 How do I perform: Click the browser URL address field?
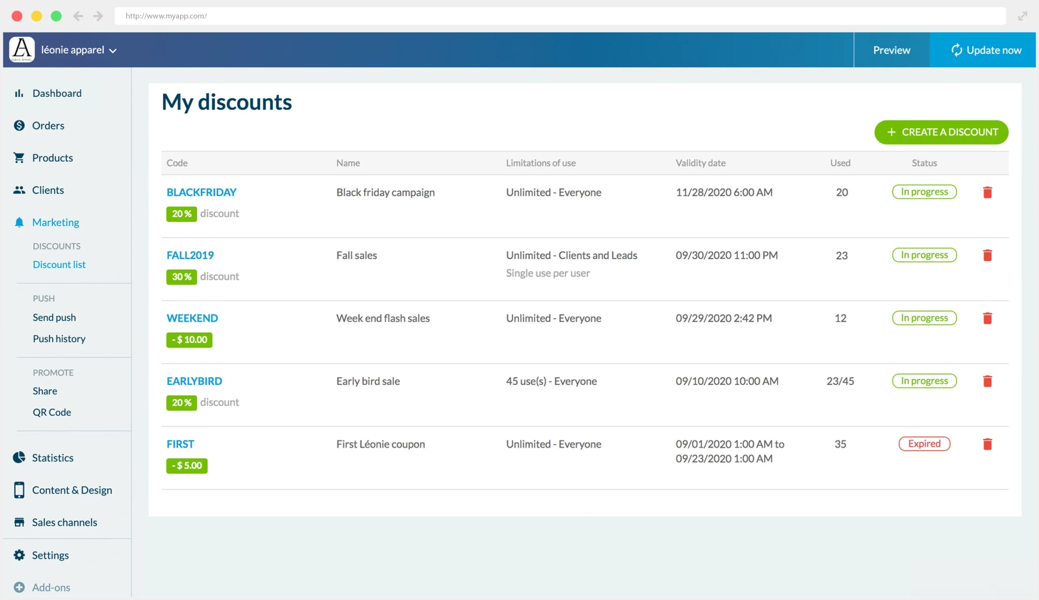tap(560, 16)
